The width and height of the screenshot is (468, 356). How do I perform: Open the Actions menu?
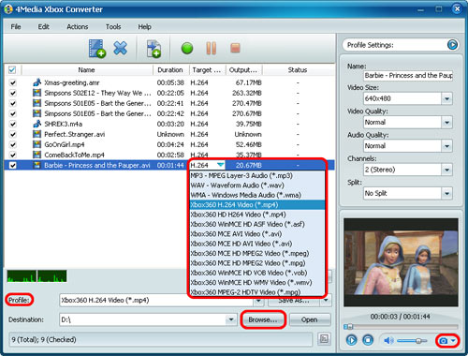pyautogui.click(x=78, y=27)
